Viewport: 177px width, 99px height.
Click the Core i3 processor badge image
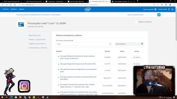pos(21,24)
